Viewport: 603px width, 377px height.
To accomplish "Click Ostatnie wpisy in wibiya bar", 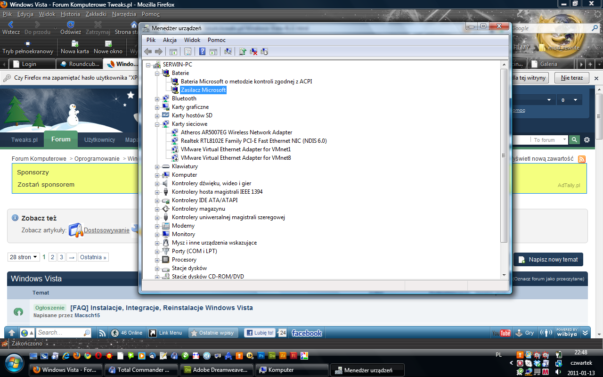I will tap(213, 333).
